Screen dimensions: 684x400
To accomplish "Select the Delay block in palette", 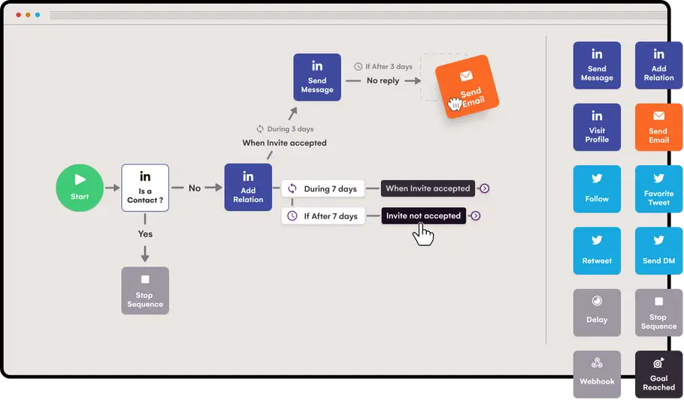I will tap(597, 313).
